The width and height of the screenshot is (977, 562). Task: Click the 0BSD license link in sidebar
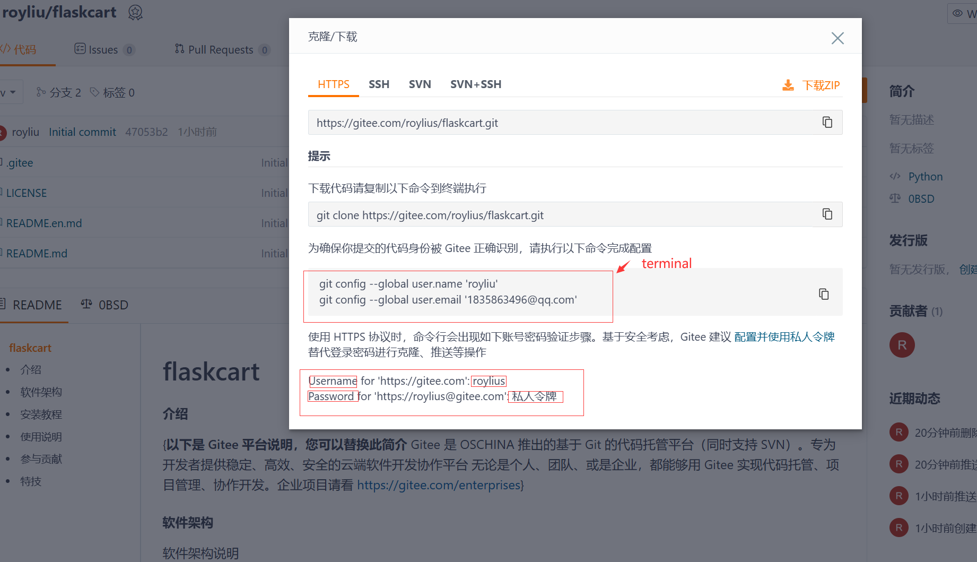921,199
